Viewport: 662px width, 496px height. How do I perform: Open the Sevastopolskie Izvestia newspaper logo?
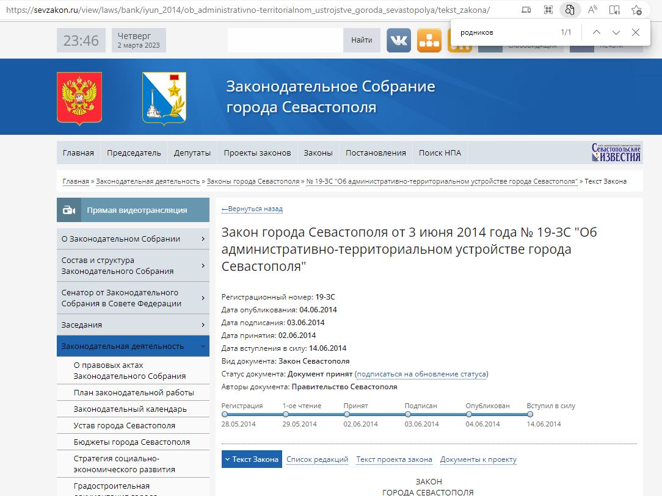[616, 153]
